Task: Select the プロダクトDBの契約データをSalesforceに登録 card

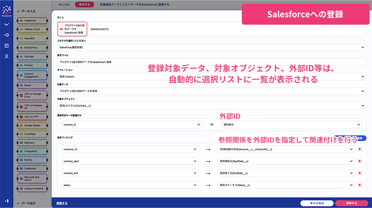Action: point(73,29)
